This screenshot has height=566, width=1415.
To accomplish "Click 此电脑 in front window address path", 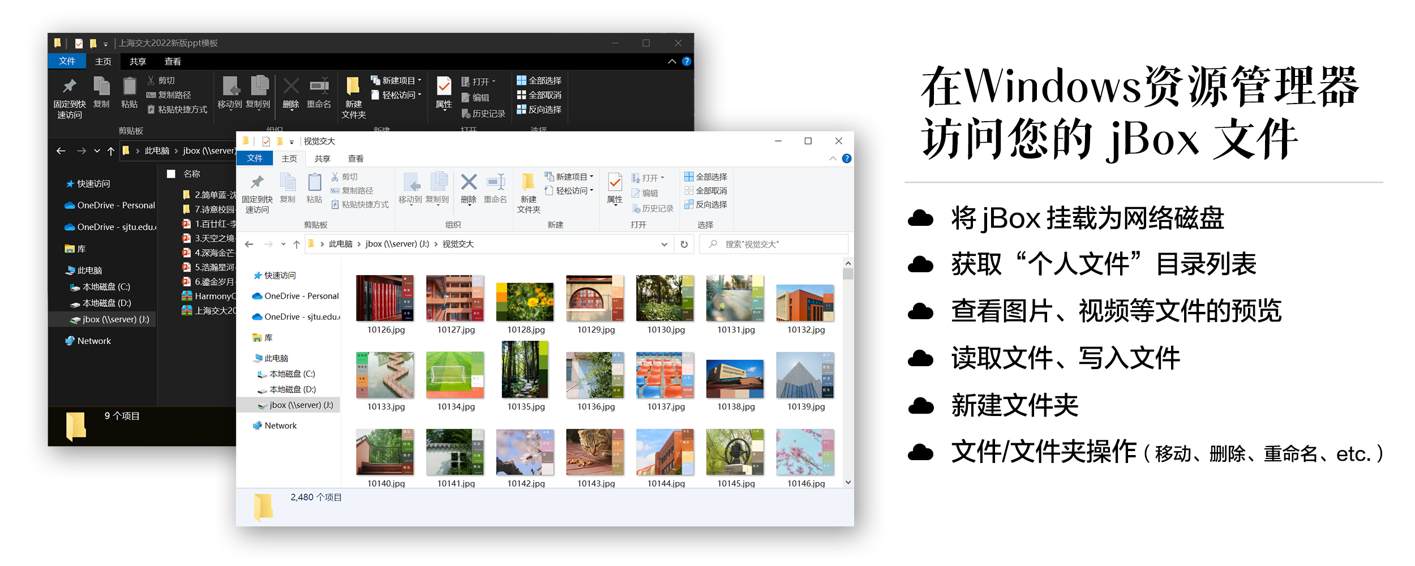I will 340,244.
